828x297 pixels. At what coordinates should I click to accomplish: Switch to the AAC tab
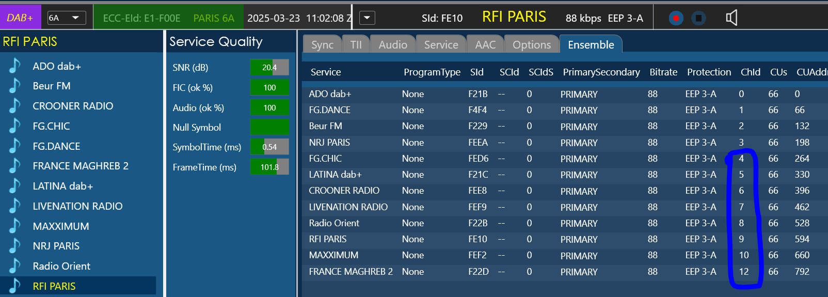[485, 44]
